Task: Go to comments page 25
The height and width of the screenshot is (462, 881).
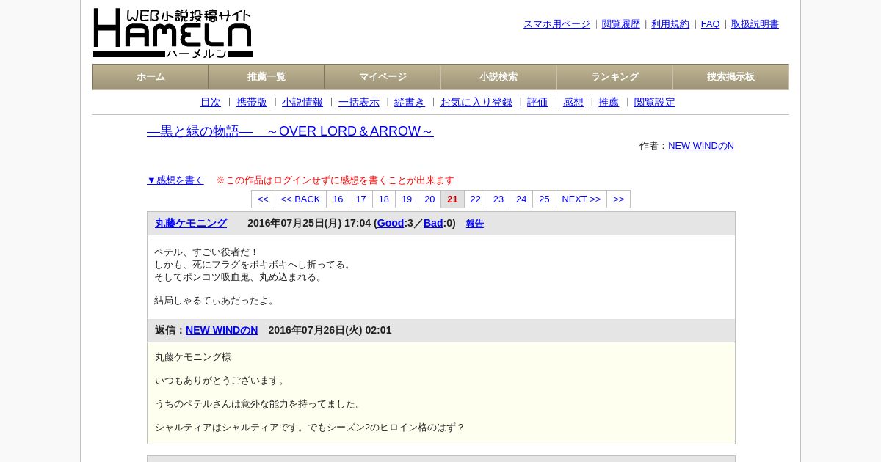Action: pyautogui.click(x=544, y=199)
